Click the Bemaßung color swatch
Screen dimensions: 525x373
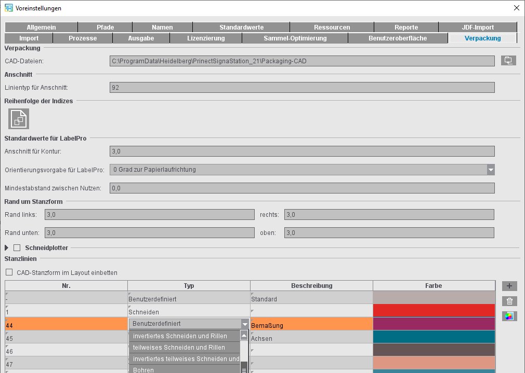[x=434, y=324]
